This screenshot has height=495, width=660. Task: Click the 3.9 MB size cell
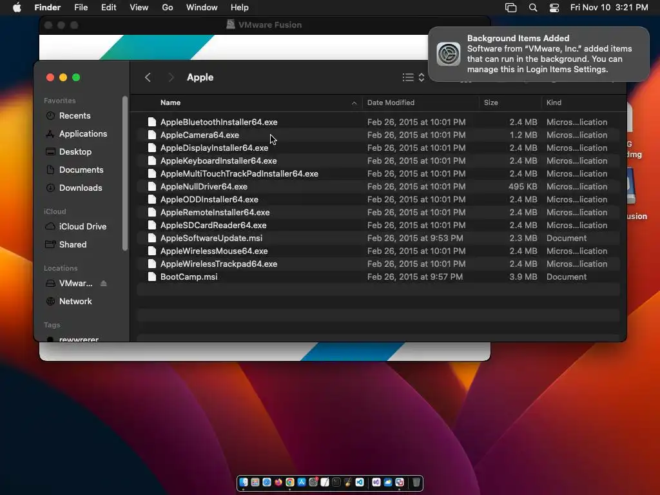[523, 277]
